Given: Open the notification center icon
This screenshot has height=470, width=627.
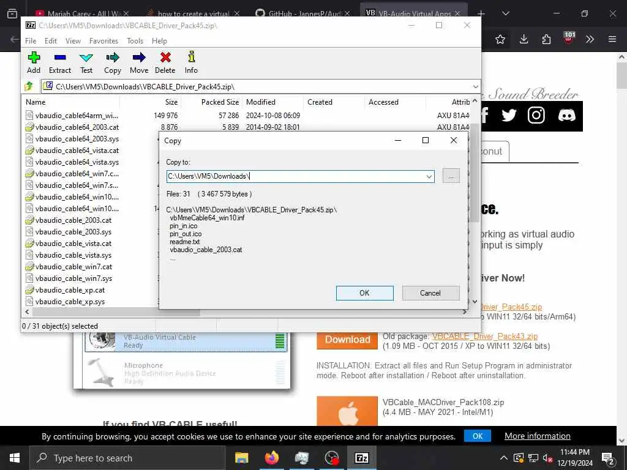Looking at the screenshot, I should [x=607, y=458].
